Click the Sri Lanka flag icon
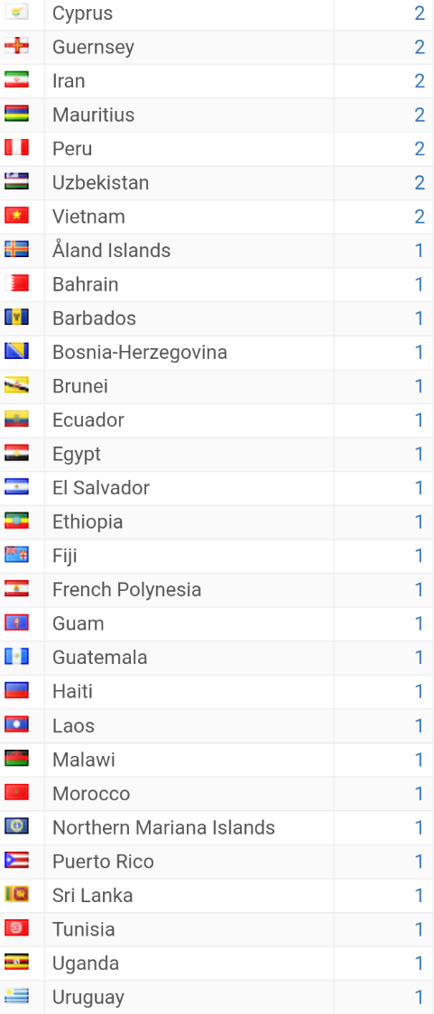The height and width of the screenshot is (1014, 434). (x=16, y=894)
